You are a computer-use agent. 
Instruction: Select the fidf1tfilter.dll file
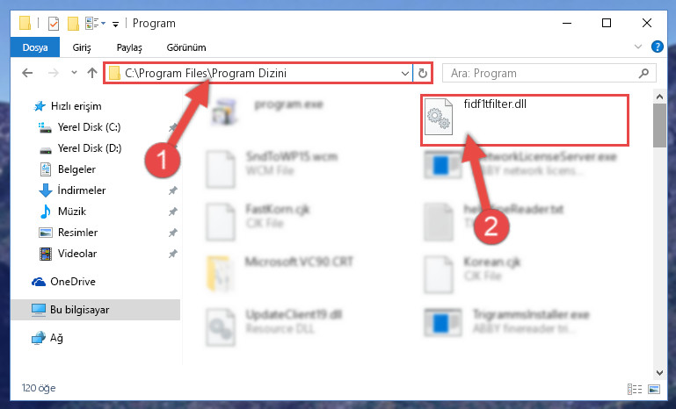pos(495,104)
